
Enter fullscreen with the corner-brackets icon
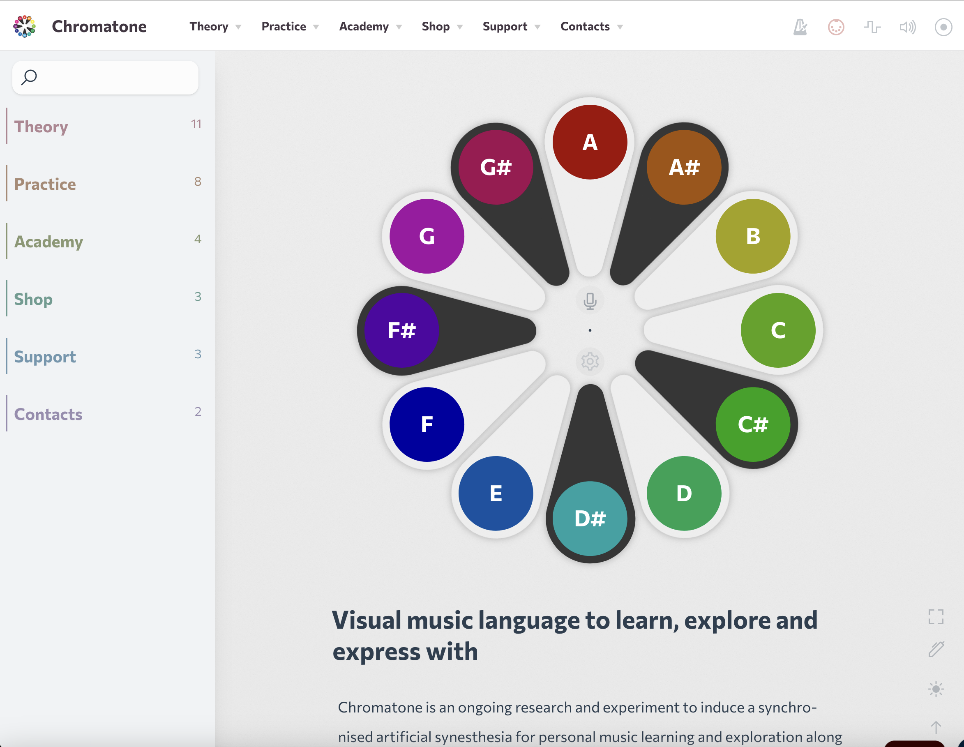pos(936,617)
